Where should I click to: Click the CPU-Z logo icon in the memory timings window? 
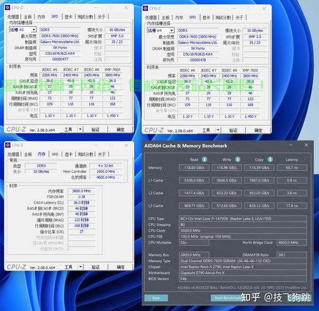click(8, 145)
